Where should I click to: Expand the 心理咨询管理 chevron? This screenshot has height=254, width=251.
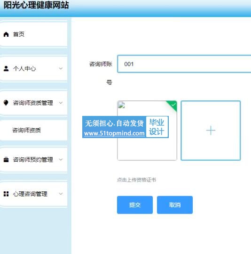pyautogui.click(x=61, y=194)
